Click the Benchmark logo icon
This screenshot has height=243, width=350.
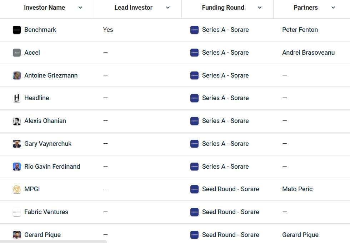point(17,30)
